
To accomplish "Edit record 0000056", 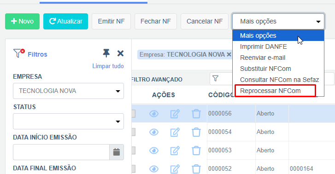I will 175,114.
